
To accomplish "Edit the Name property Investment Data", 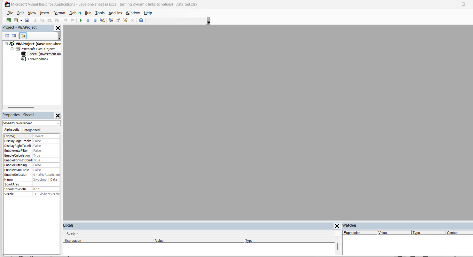I will pyautogui.click(x=46, y=180).
